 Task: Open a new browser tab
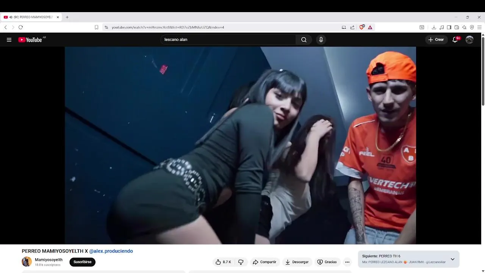tap(67, 17)
